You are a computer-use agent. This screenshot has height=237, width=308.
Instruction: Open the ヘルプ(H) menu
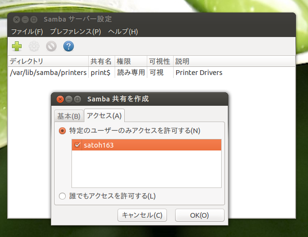click(123, 32)
